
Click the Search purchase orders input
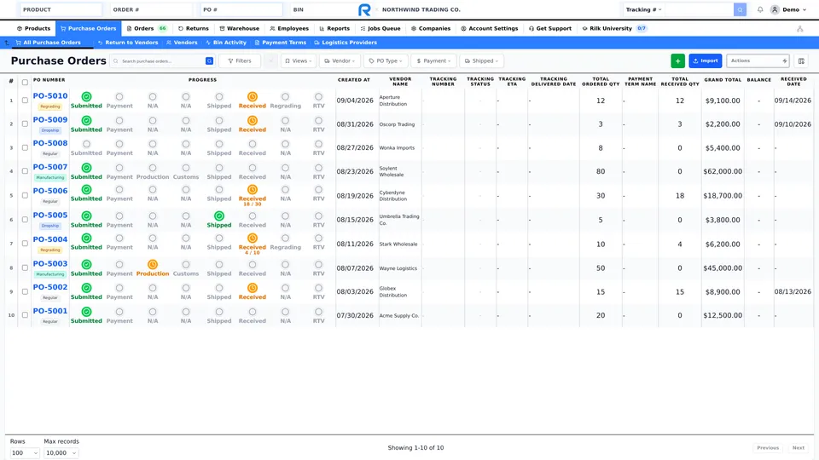pos(162,61)
